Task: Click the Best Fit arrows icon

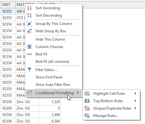Action: [29, 54]
